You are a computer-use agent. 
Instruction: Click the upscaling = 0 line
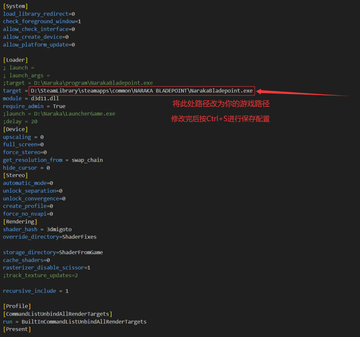(x=23, y=137)
